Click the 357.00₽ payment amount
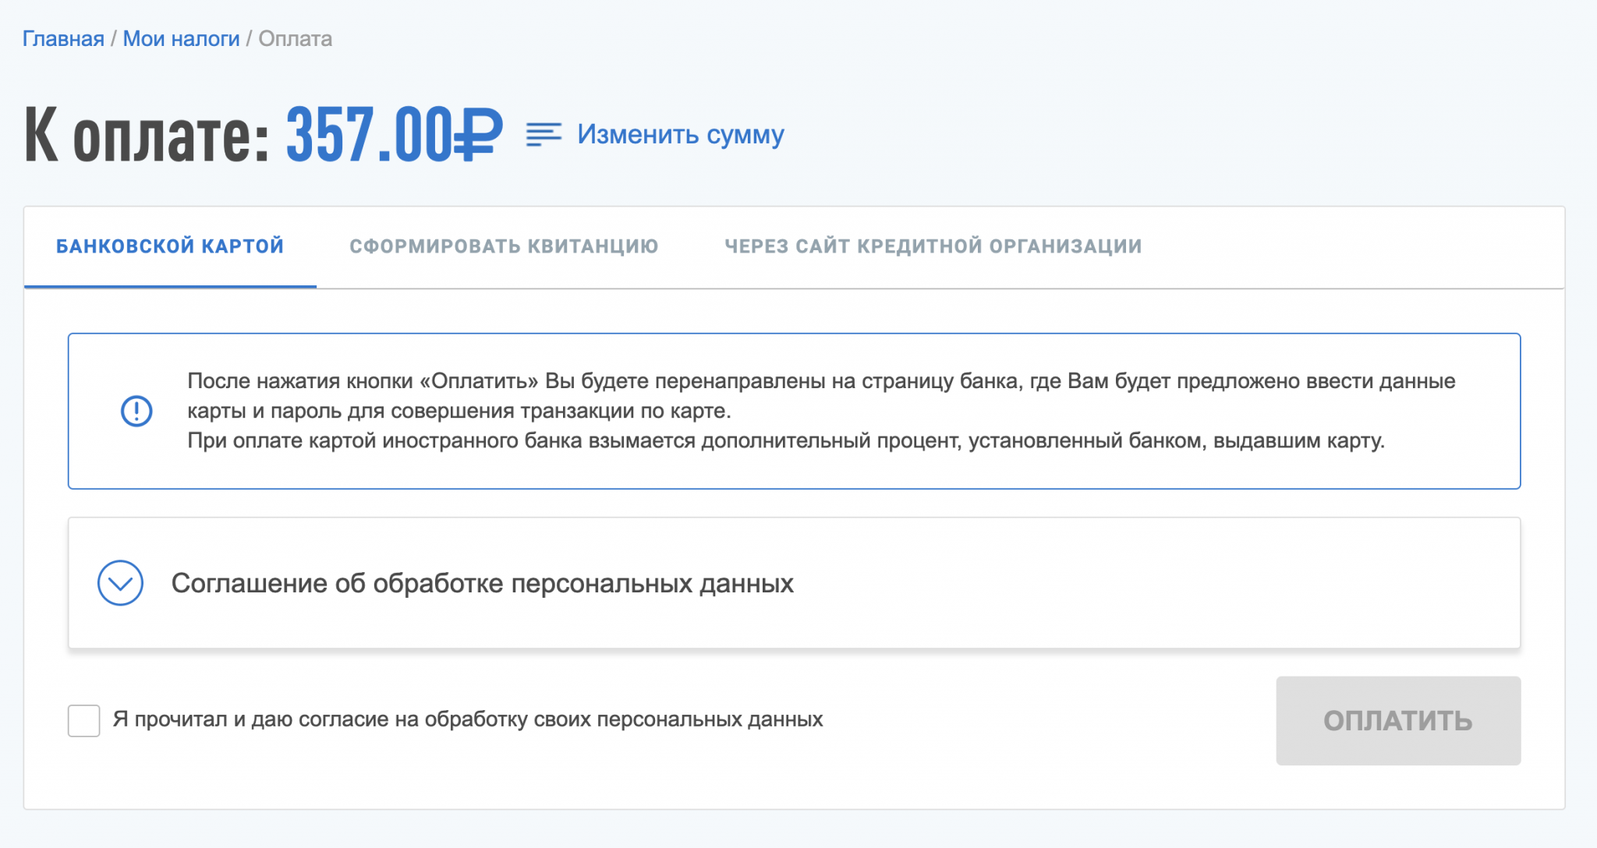The height and width of the screenshot is (848, 1597). 395,135
